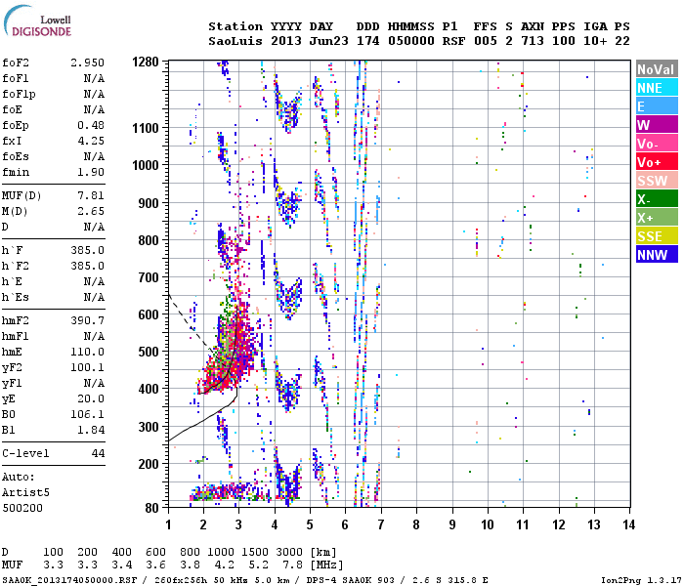
Task: Click the 1100 km height axis label
Action: [146, 128]
